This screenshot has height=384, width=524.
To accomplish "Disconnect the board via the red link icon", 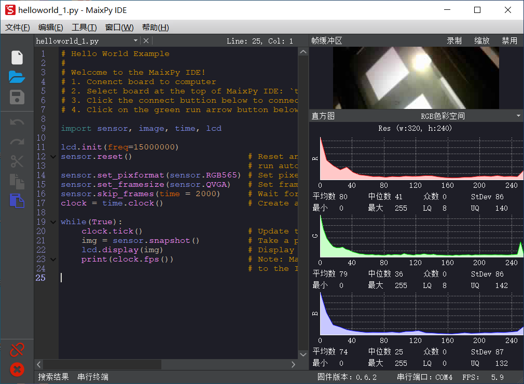I will click(17, 349).
